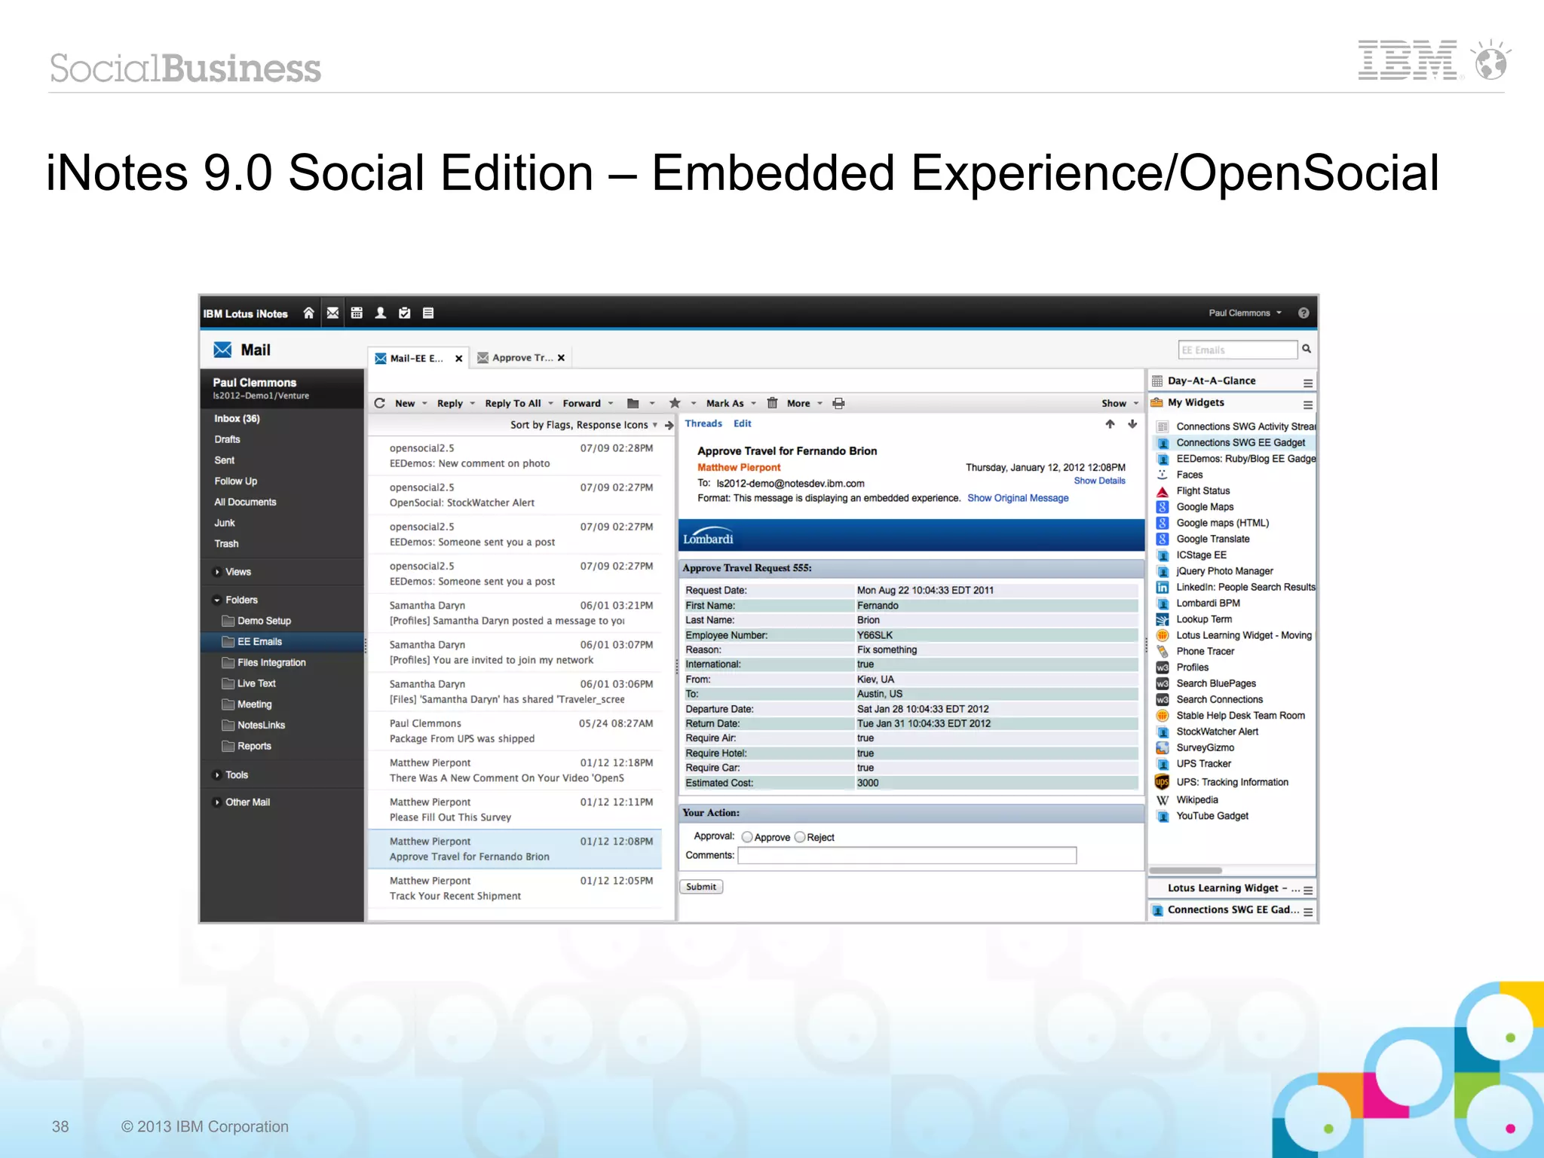Select the Reject radio button
Screen dimensions: 1544x1158
point(800,837)
